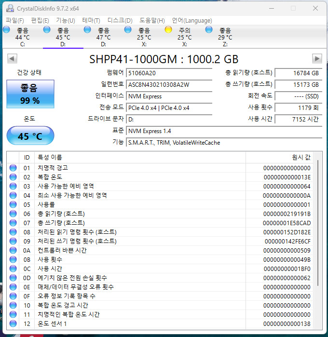Select row 09 처리된 쓰기 명령 횟수
The width and height of the screenshot is (328, 337).
coord(160,242)
